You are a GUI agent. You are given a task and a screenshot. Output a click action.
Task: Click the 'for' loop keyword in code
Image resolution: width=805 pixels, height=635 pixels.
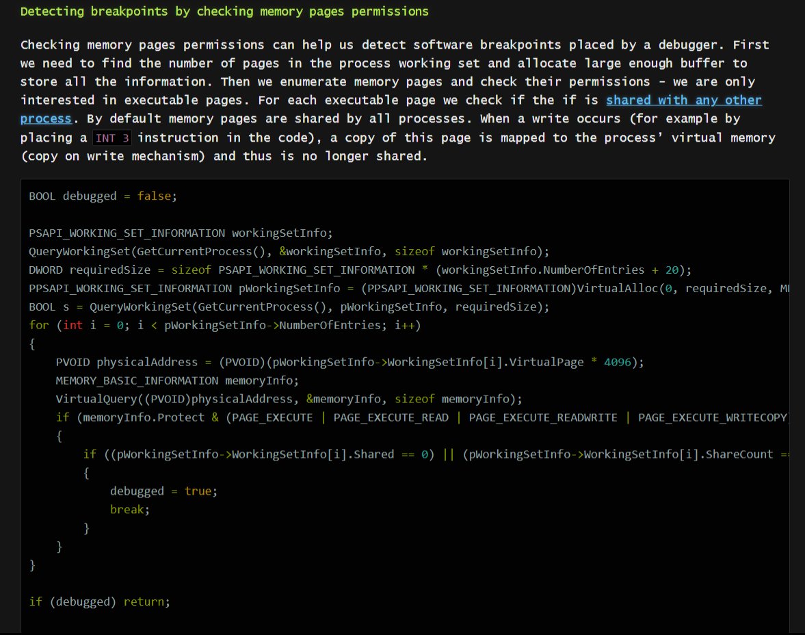(x=37, y=325)
